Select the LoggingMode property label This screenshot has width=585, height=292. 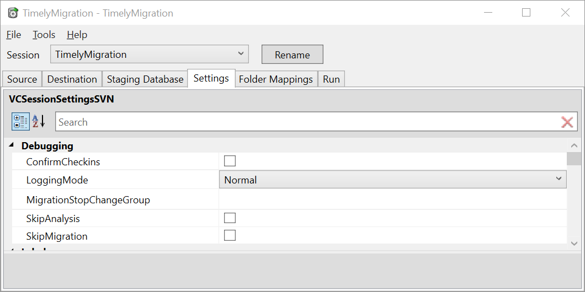57,180
